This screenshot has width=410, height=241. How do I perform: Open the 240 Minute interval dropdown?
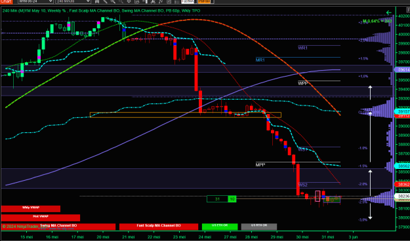[x=73, y=1]
